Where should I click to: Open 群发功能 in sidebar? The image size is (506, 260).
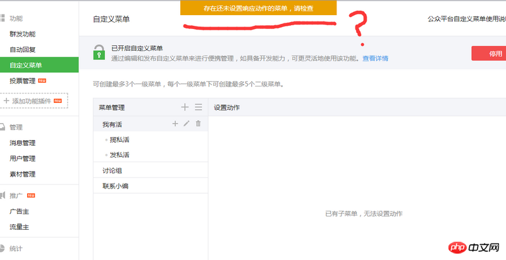(x=23, y=34)
